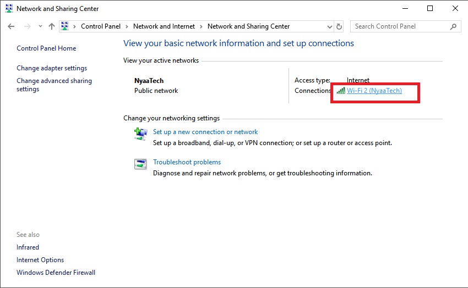Open Windows Defender Firewall link
The image size is (468, 288).
(x=56, y=273)
